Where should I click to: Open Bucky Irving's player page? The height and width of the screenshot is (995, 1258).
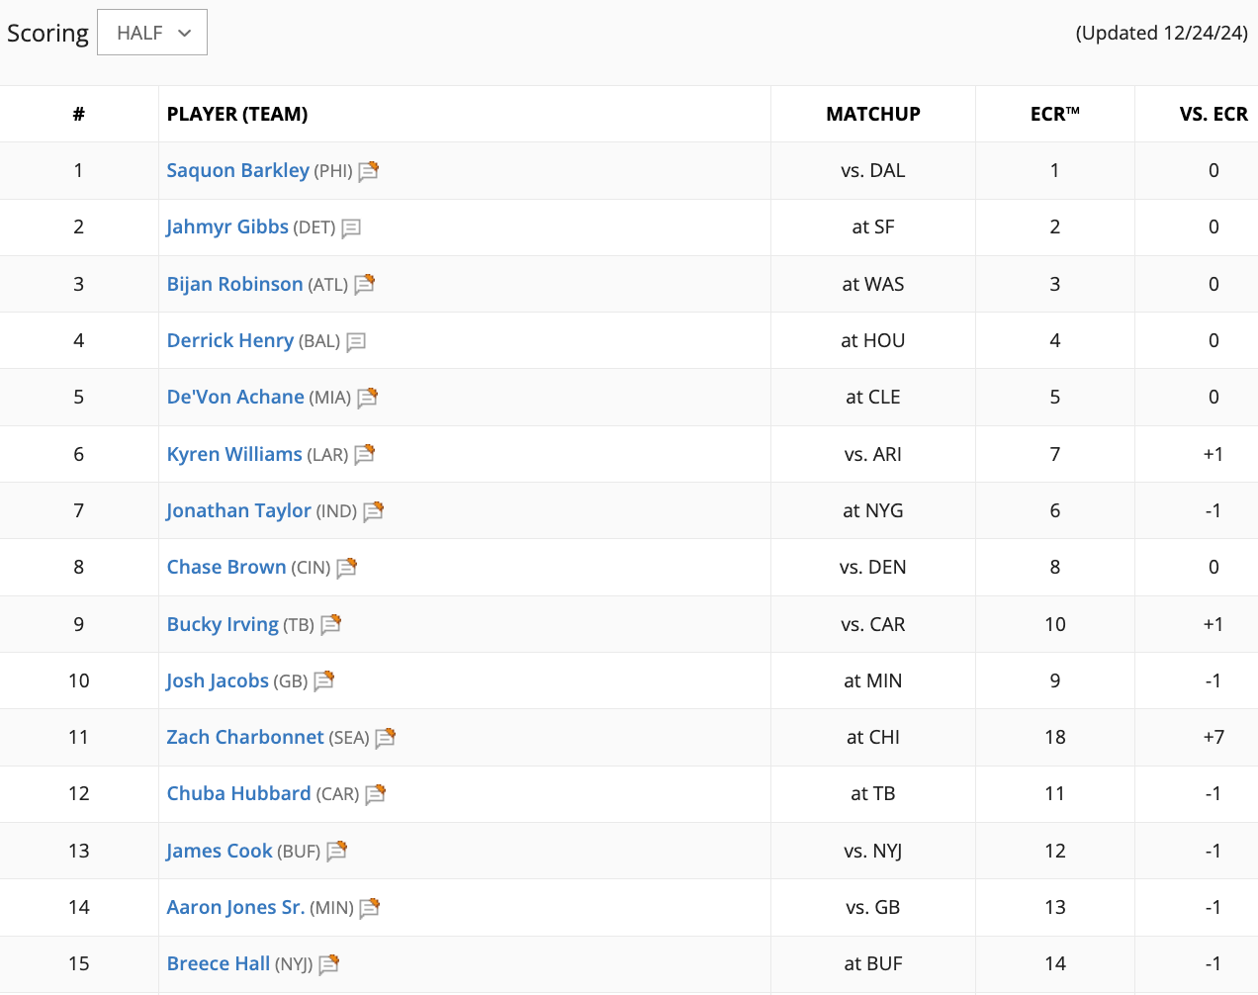pos(223,624)
